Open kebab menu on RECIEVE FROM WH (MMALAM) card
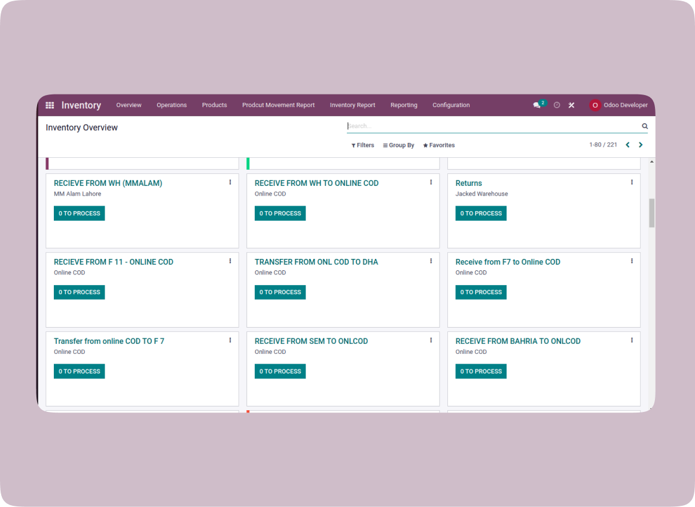 (x=230, y=182)
